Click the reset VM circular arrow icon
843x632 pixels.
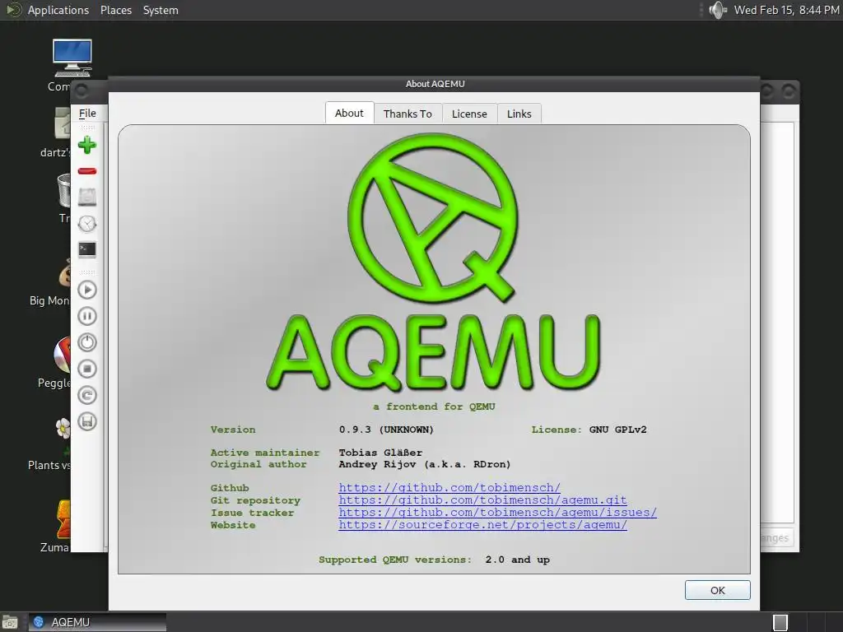point(87,395)
